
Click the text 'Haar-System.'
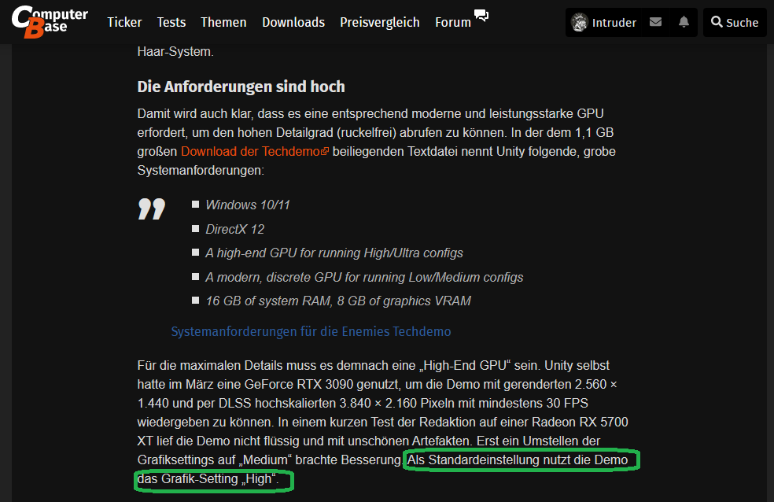[175, 51]
